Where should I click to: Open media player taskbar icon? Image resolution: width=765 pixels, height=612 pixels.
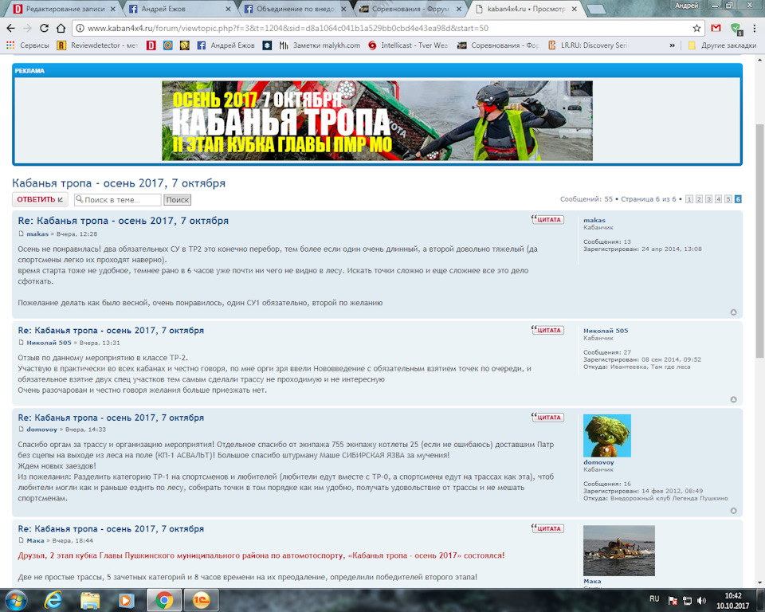coord(125,600)
